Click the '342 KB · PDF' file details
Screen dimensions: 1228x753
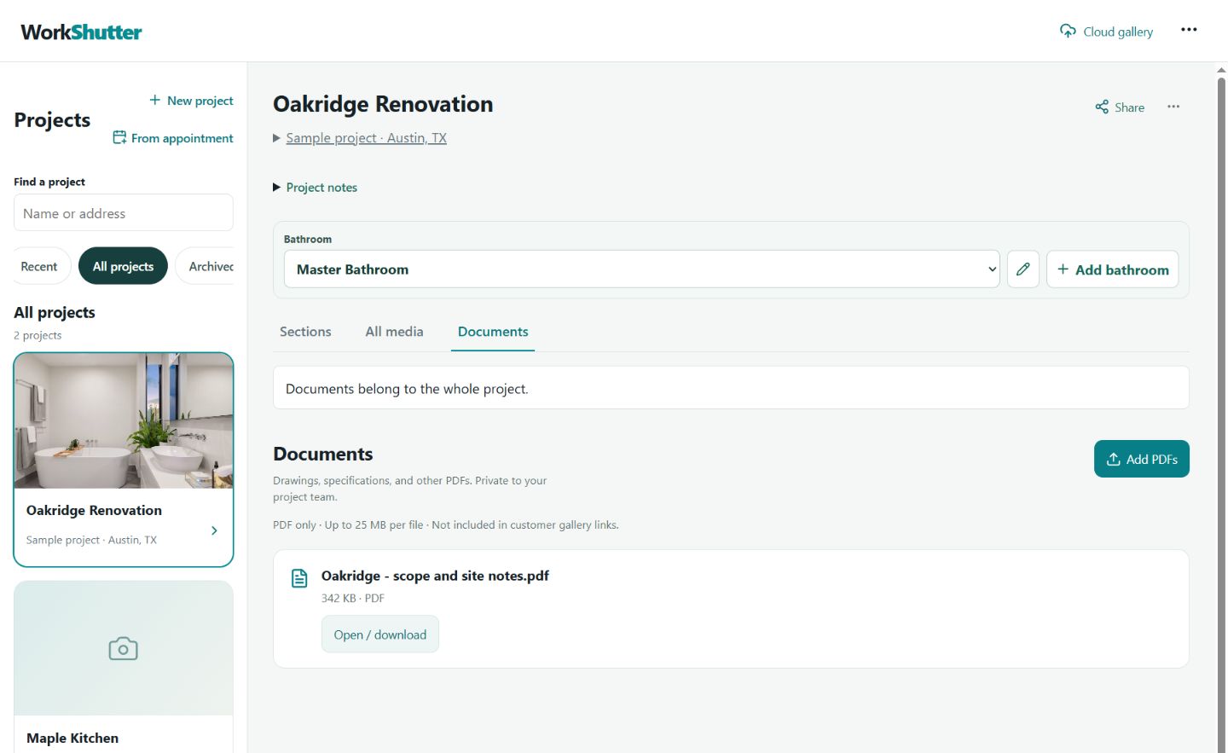point(353,598)
